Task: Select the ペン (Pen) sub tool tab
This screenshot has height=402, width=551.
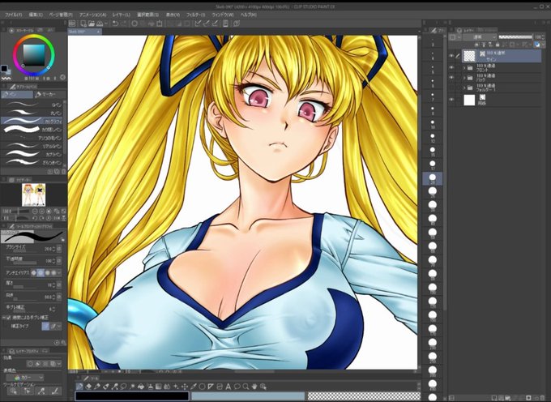Action: (17, 95)
